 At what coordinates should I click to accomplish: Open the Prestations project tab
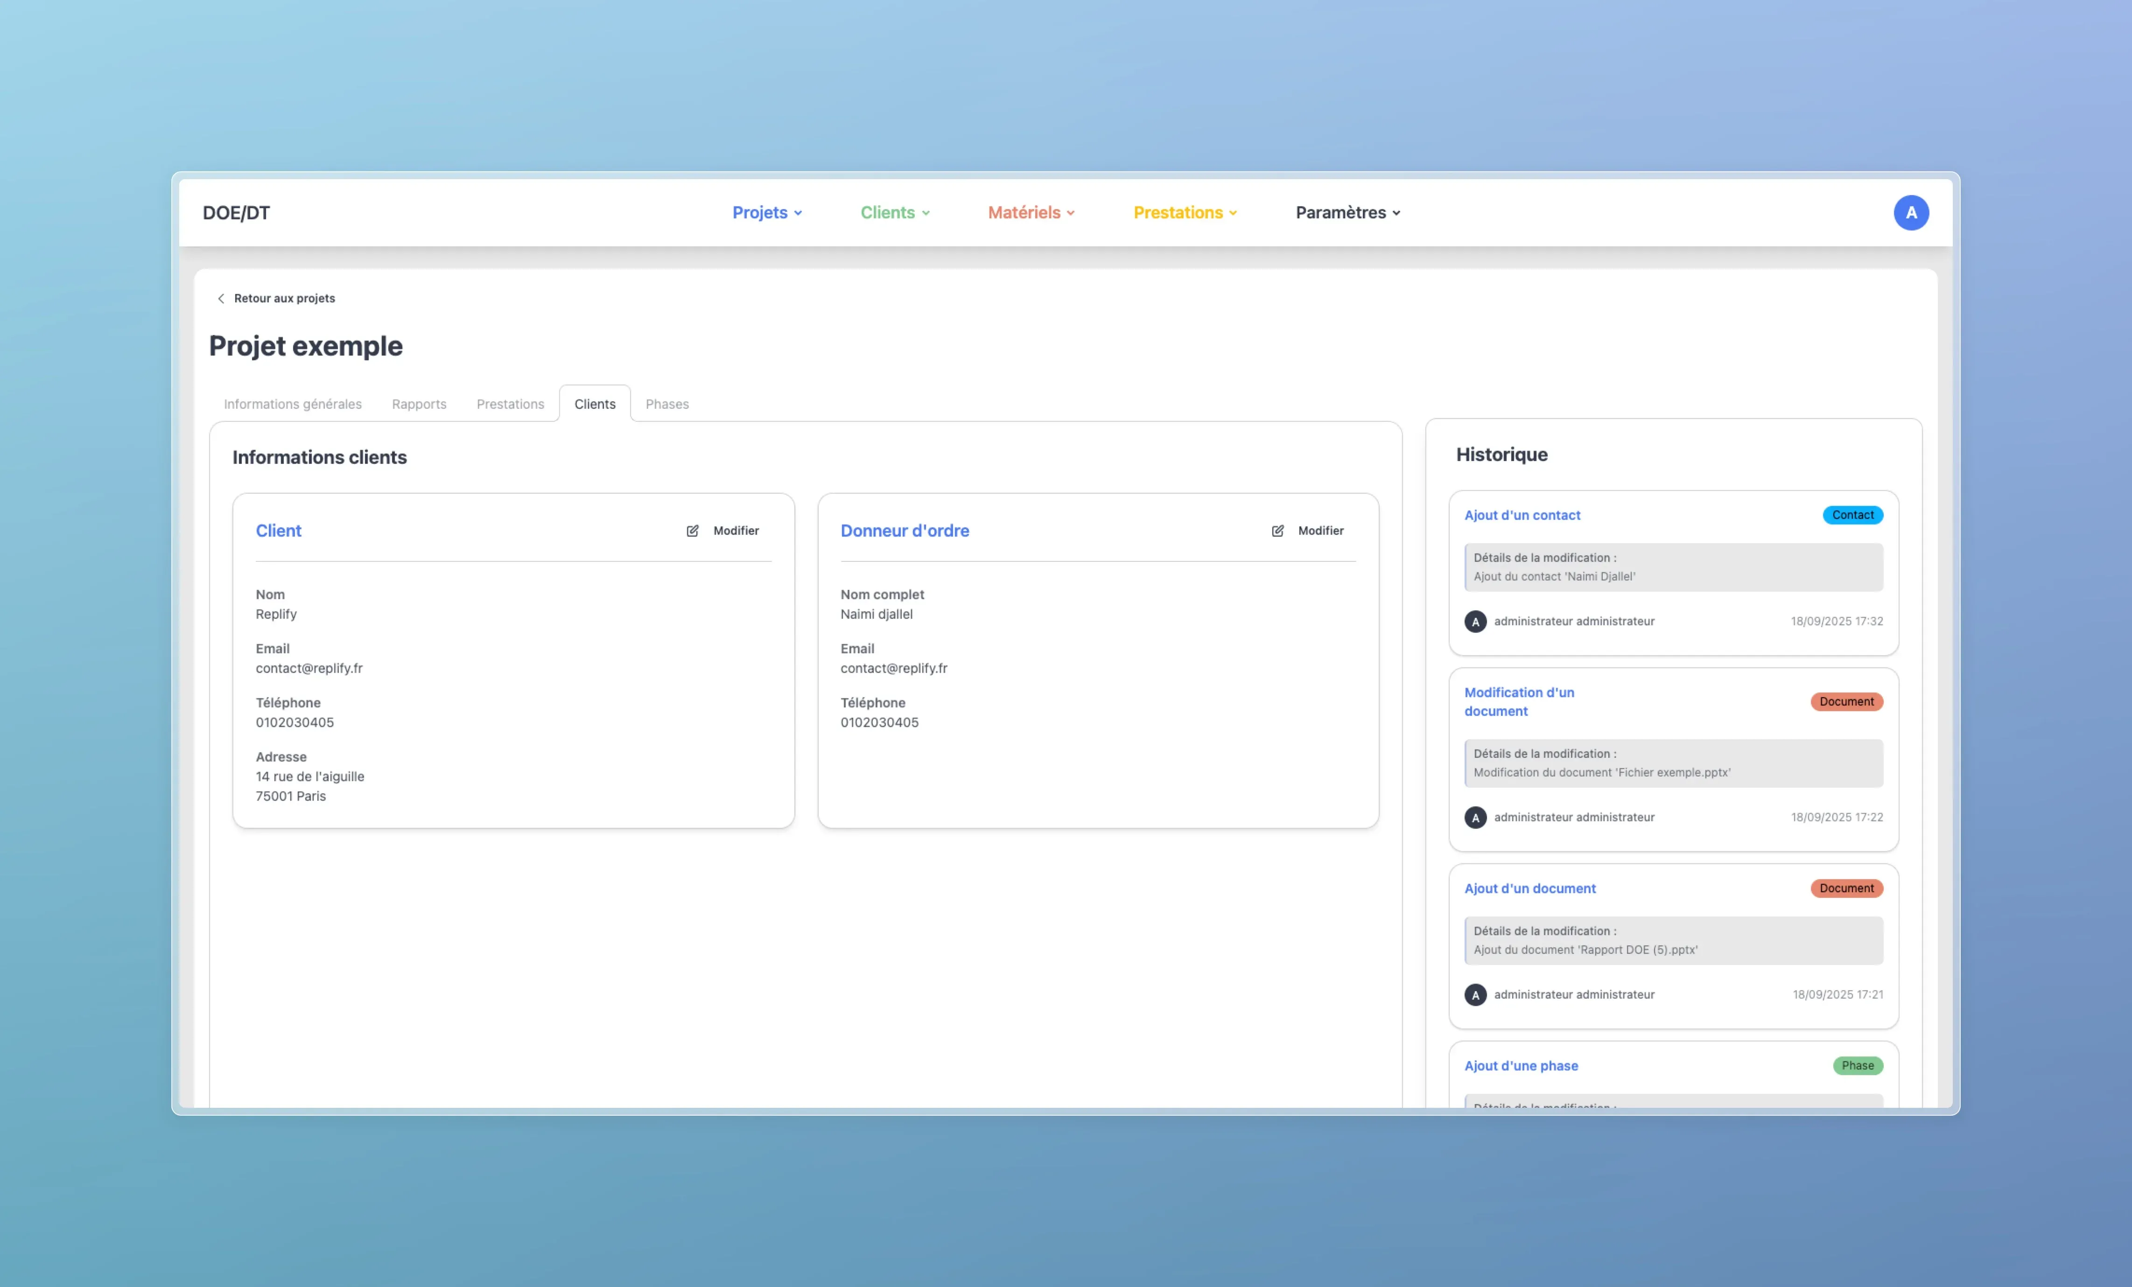[x=510, y=404]
